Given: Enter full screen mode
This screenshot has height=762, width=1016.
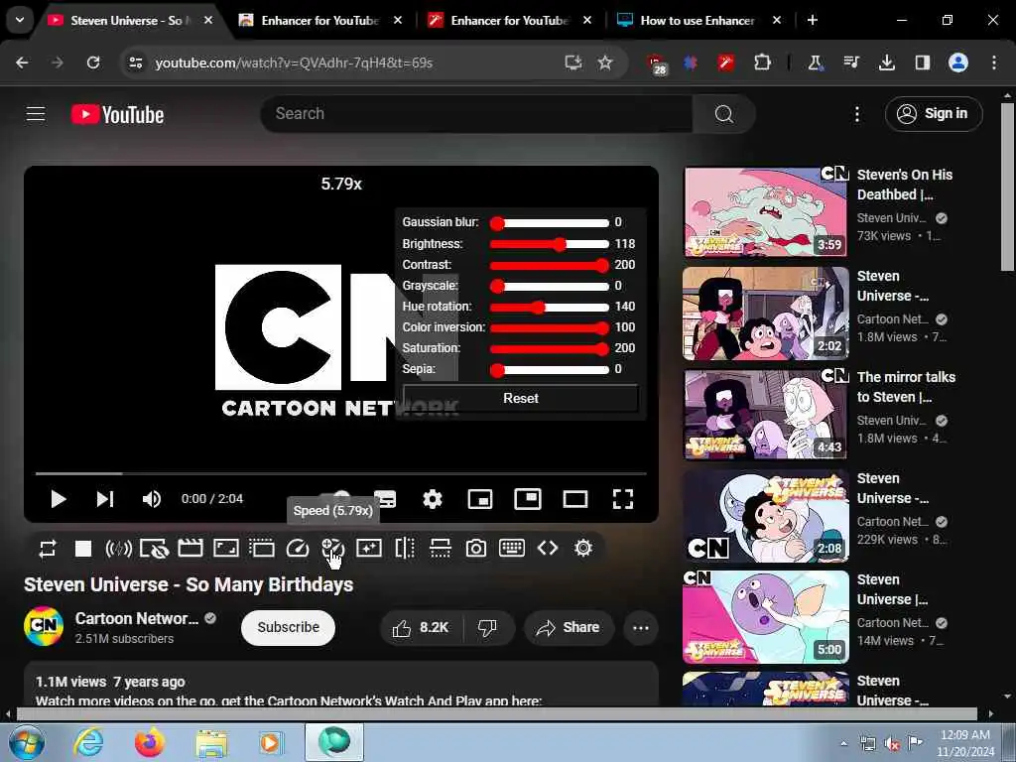Looking at the screenshot, I should pos(623,499).
